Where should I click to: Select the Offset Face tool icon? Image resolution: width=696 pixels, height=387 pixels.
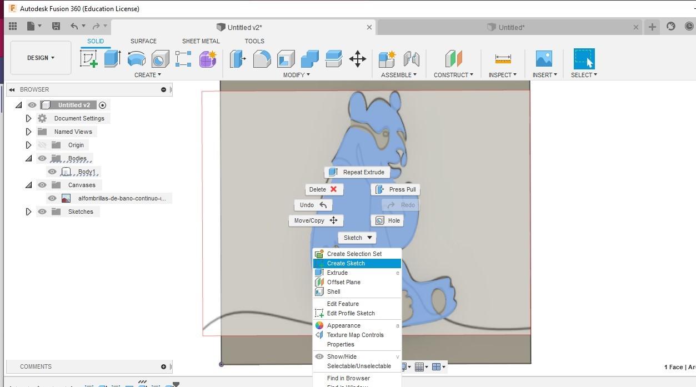click(333, 59)
